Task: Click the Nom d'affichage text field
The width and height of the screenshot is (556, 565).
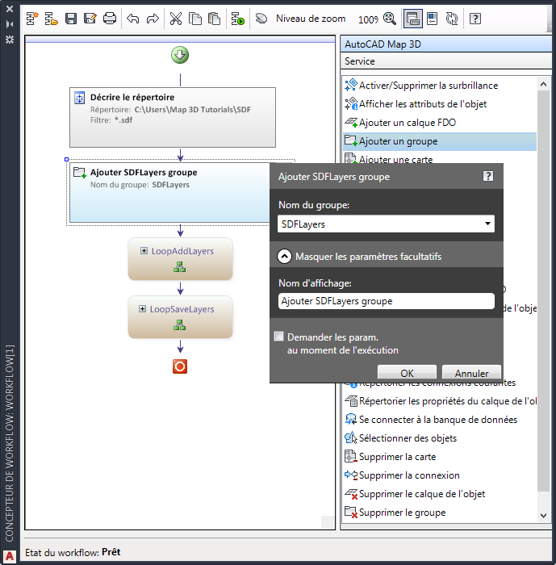Action: 386,301
